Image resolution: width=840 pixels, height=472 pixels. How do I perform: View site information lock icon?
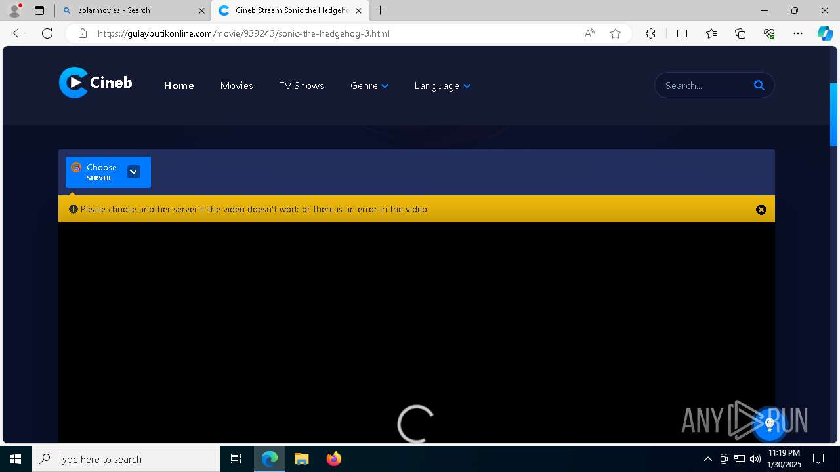(x=82, y=33)
